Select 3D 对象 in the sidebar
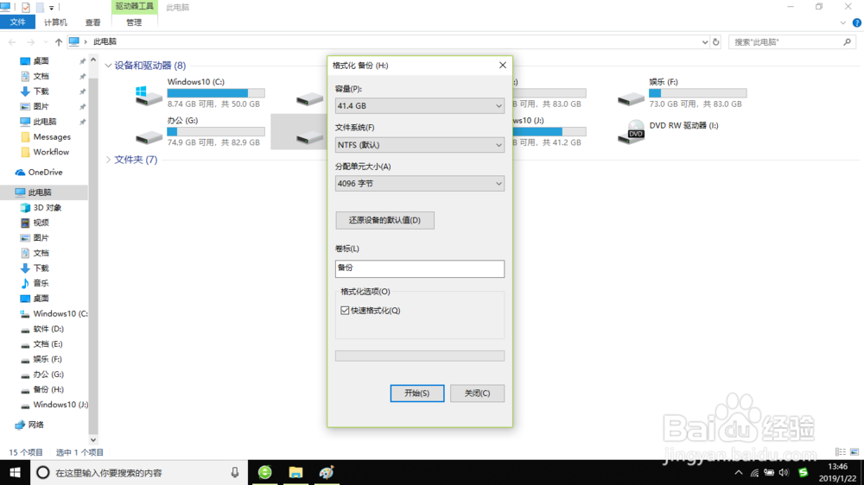 47,207
